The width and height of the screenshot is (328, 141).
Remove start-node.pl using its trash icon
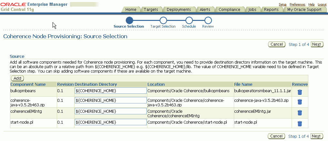[300, 124]
